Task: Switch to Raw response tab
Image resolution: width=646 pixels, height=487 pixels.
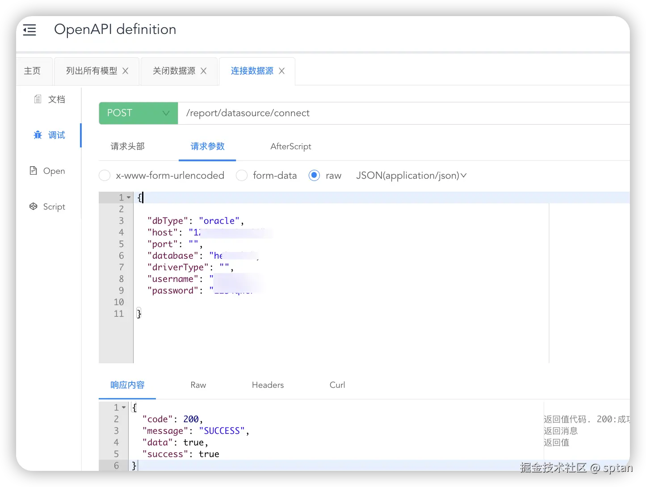Action: (198, 385)
